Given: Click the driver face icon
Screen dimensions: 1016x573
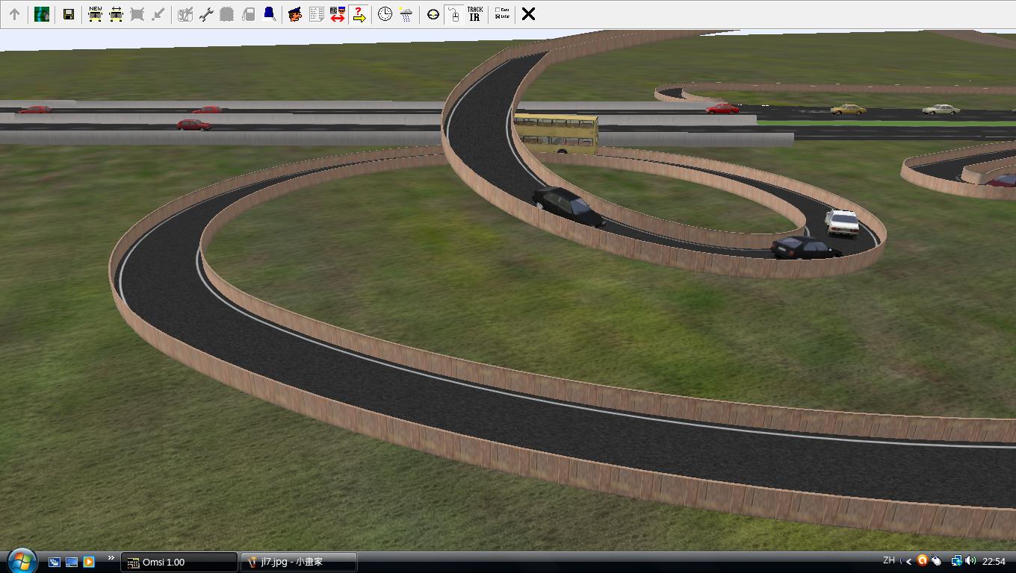Looking at the screenshot, I should (294, 14).
